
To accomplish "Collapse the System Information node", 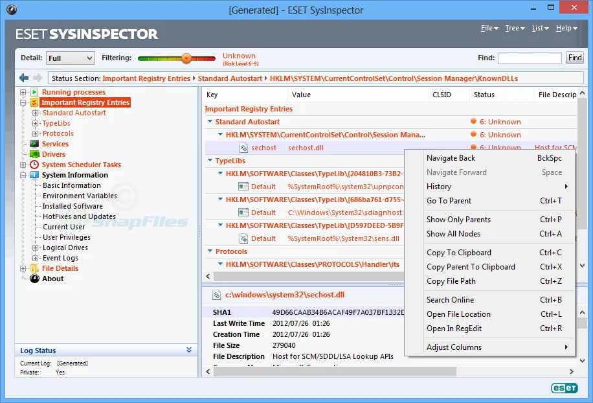I will (23, 175).
